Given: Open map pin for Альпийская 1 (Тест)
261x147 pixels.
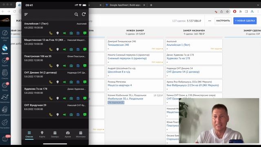Looking at the screenshot, I should [58, 33].
